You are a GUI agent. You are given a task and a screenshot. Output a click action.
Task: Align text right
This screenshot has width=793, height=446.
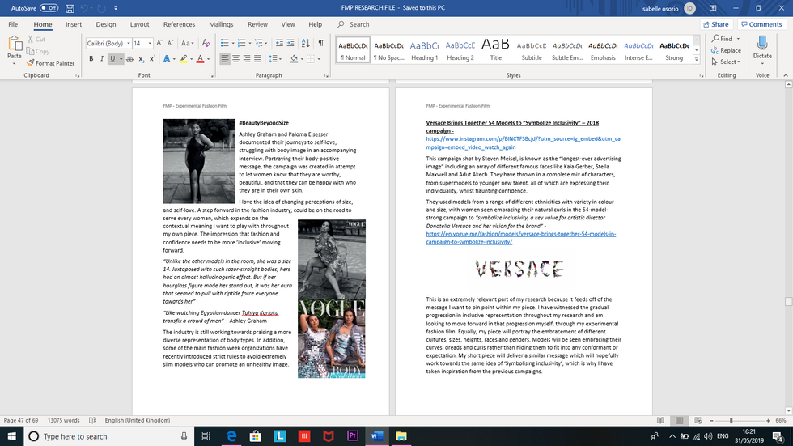point(247,58)
